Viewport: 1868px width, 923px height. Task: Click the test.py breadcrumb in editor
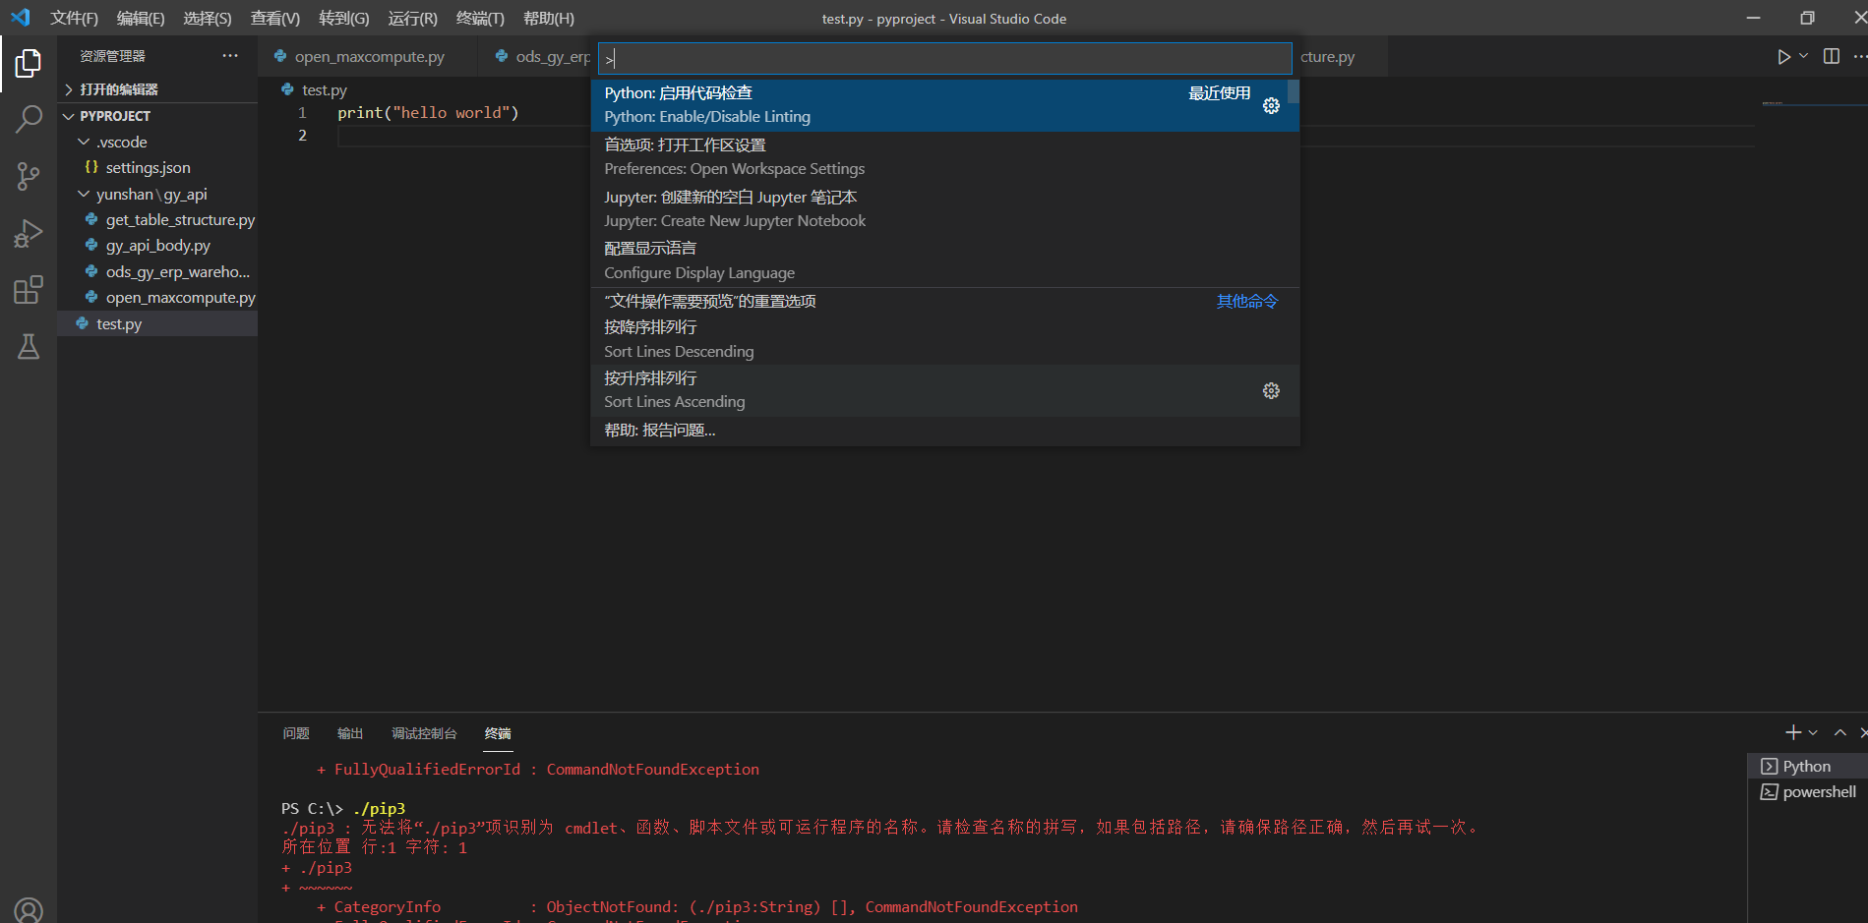click(x=324, y=89)
